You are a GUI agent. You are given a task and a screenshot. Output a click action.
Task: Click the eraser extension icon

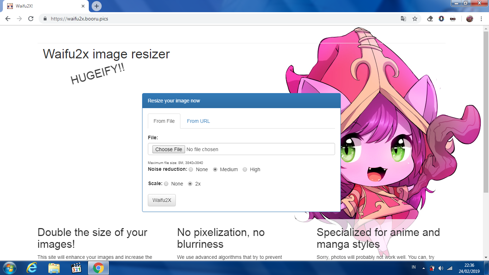point(430,19)
